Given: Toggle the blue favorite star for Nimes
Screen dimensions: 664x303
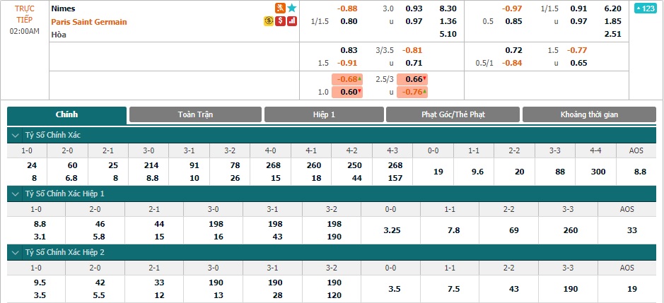Looking at the screenshot, I should (292, 8).
